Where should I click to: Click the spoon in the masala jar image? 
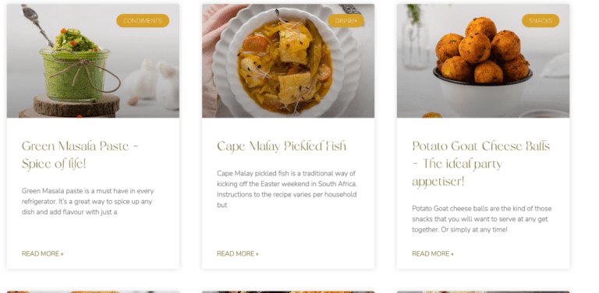(37, 23)
